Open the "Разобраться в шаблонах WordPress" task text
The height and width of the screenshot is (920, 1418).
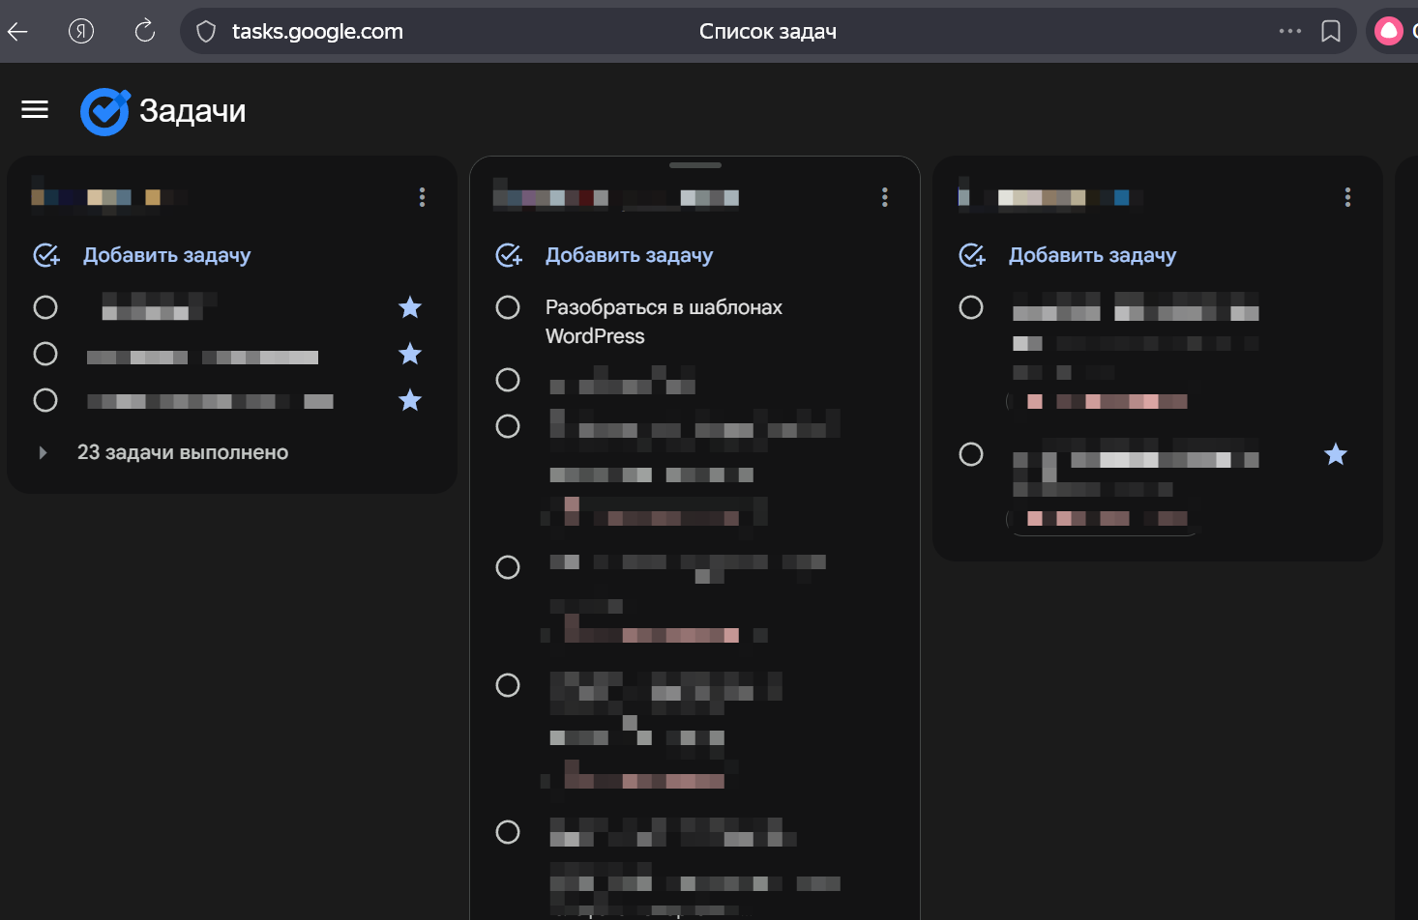pos(664,322)
